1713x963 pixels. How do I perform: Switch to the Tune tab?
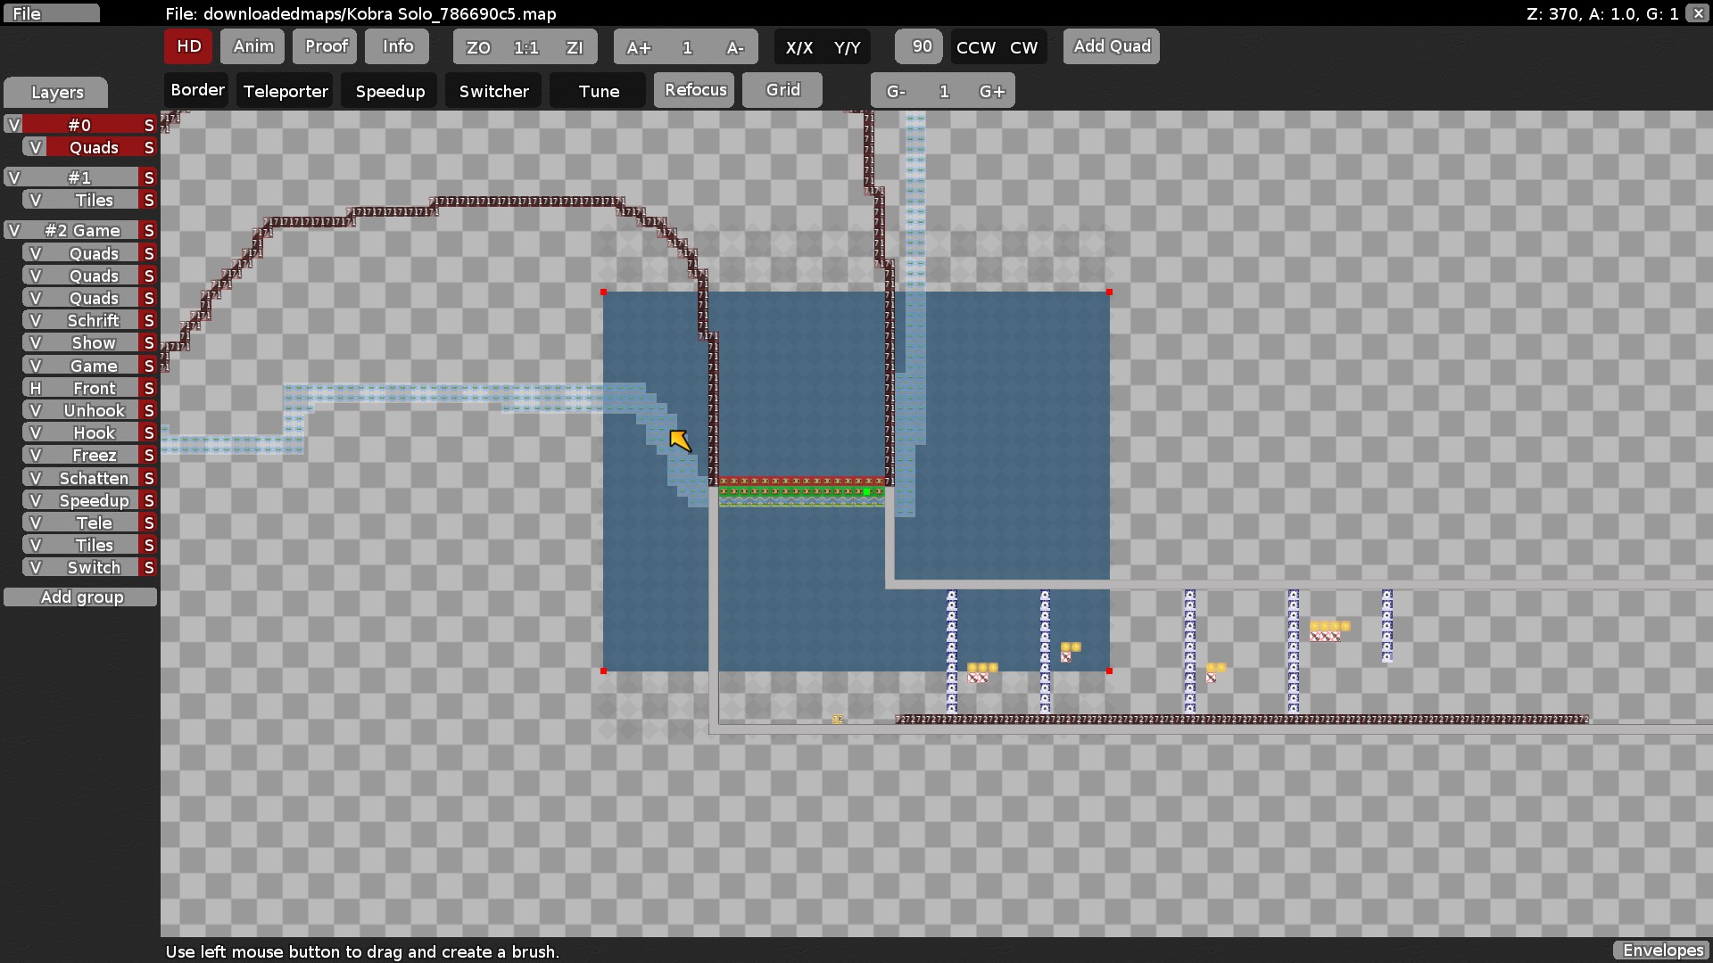point(597,90)
